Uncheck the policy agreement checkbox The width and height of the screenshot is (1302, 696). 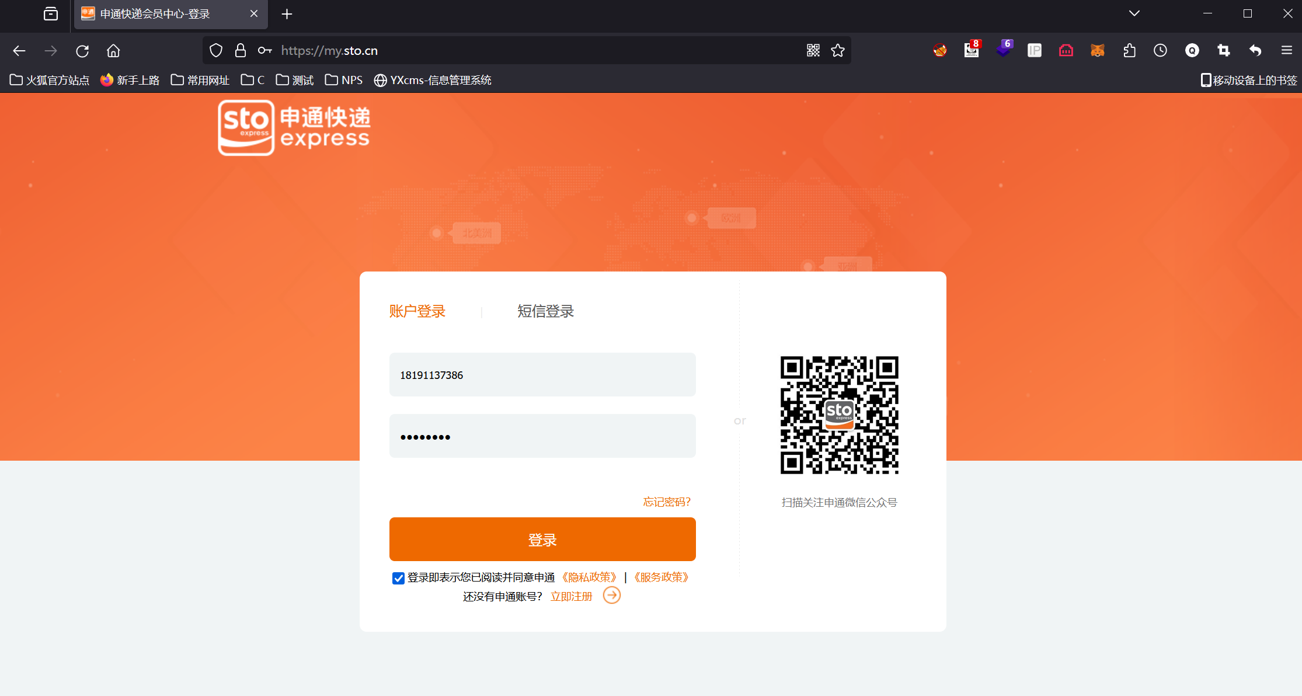(x=398, y=578)
